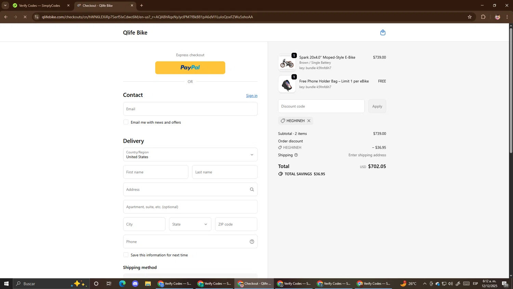Viewport: 513px width, 289px height.
Task: Show shipping info help icon
Action: click(x=296, y=155)
